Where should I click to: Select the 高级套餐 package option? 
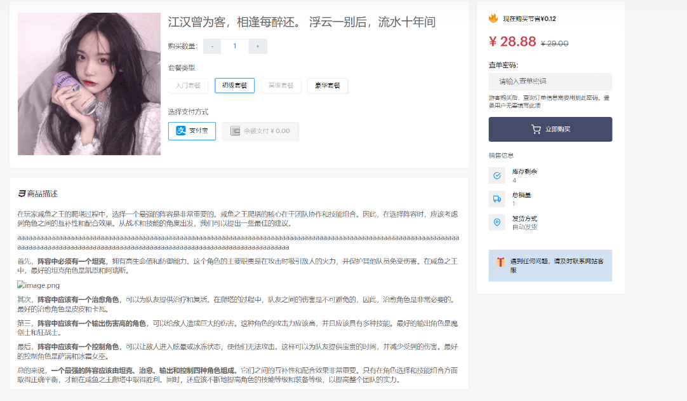pos(281,86)
